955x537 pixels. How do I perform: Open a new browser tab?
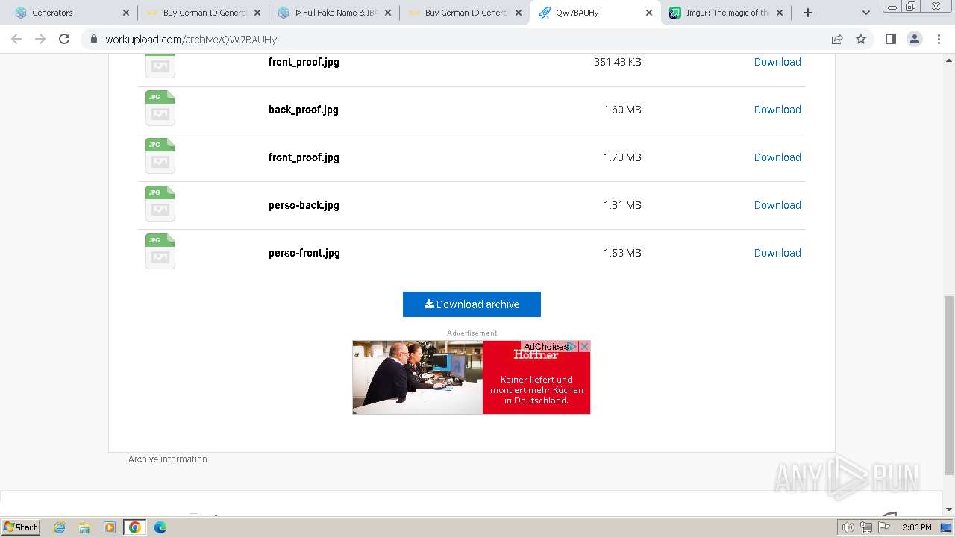(x=807, y=13)
